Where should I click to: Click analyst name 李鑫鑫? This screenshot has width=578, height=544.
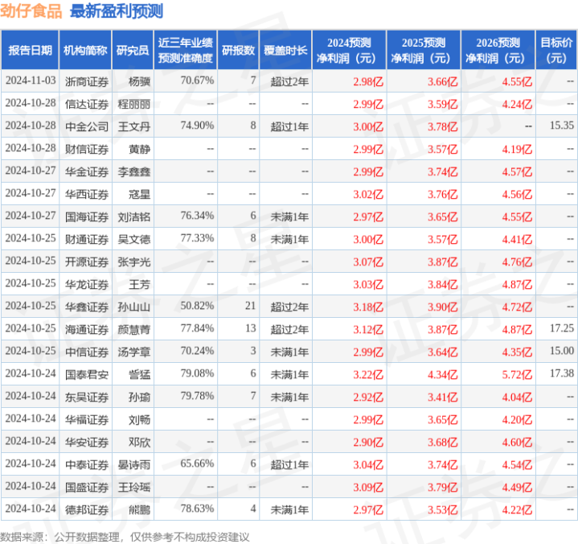point(133,171)
